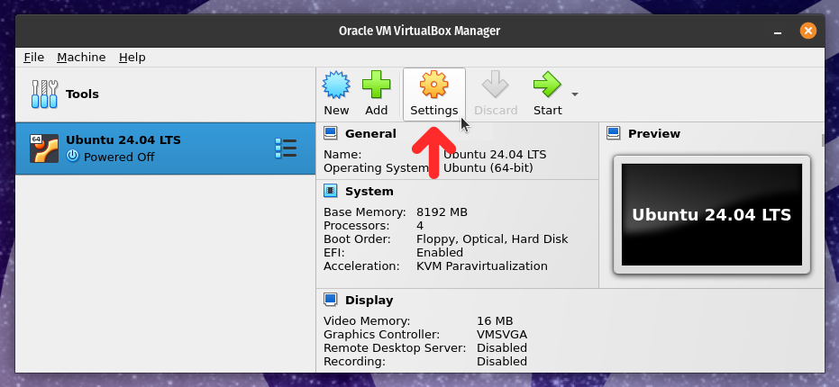839x387 pixels.
Task: Click the System section chip icon
Action: (x=331, y=191)
